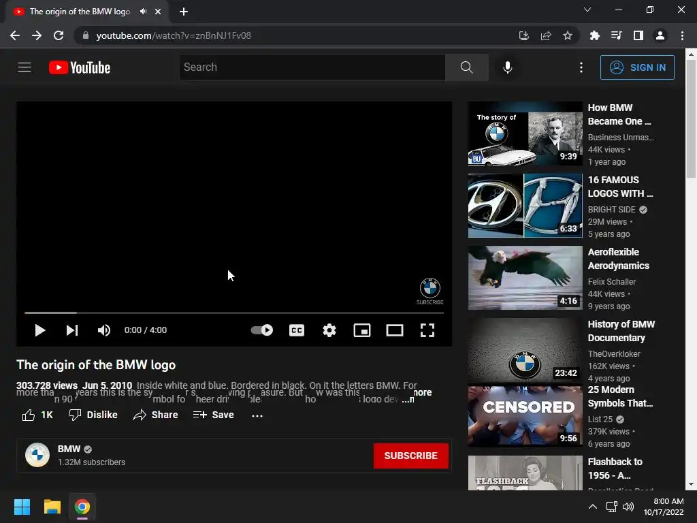
Task: Open BMW channel name link
Action: [x=69, y=449]
